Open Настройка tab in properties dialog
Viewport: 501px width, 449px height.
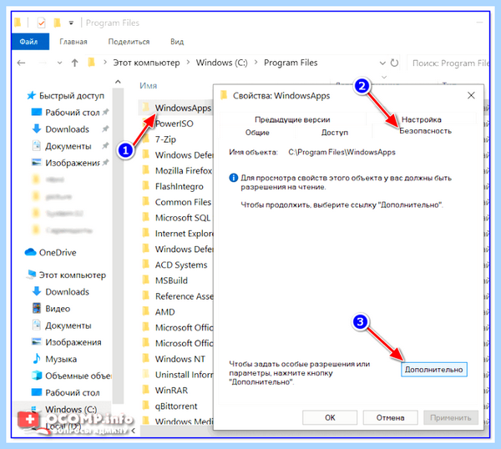pyautogui.click(x=421, y=119)
